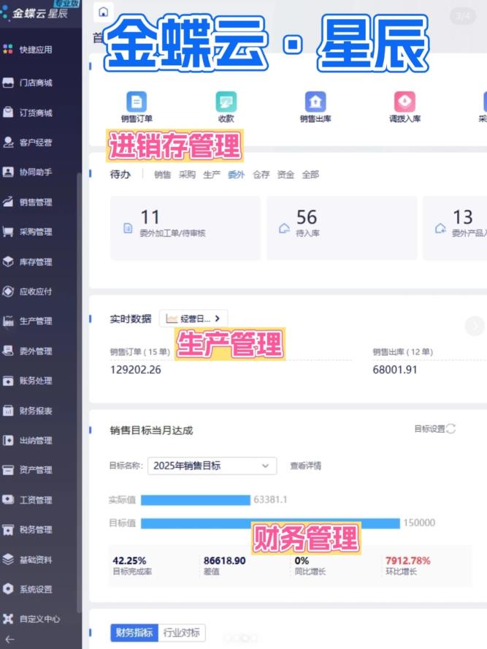Open 门店商城 in the sidebar
This screenshot has width=487, height=649.
pyautogui.click(x=35, y=83)
